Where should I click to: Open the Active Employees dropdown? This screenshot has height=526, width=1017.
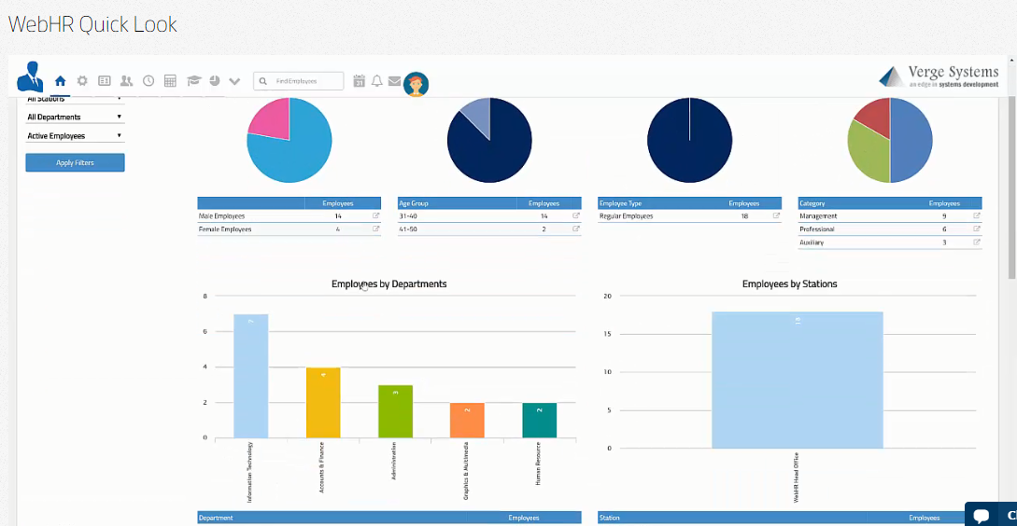75,136
